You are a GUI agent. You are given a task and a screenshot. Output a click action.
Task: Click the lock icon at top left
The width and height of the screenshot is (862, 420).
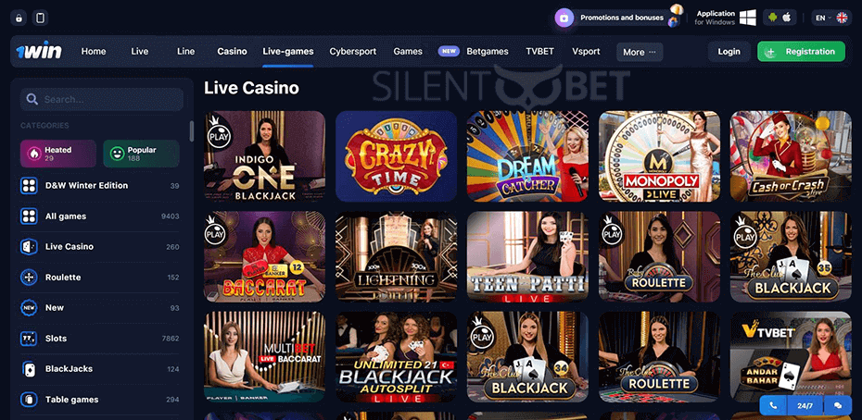[x=19, y=19]
